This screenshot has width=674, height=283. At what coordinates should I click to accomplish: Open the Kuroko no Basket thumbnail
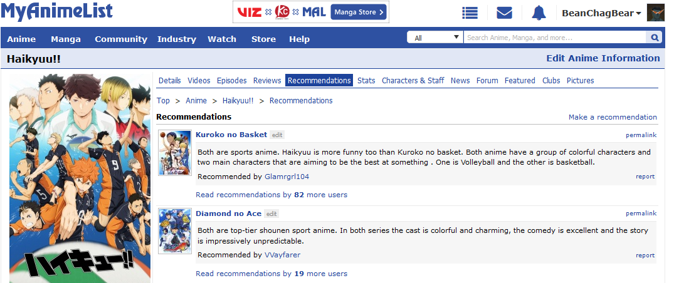click(x=175, y=153)
